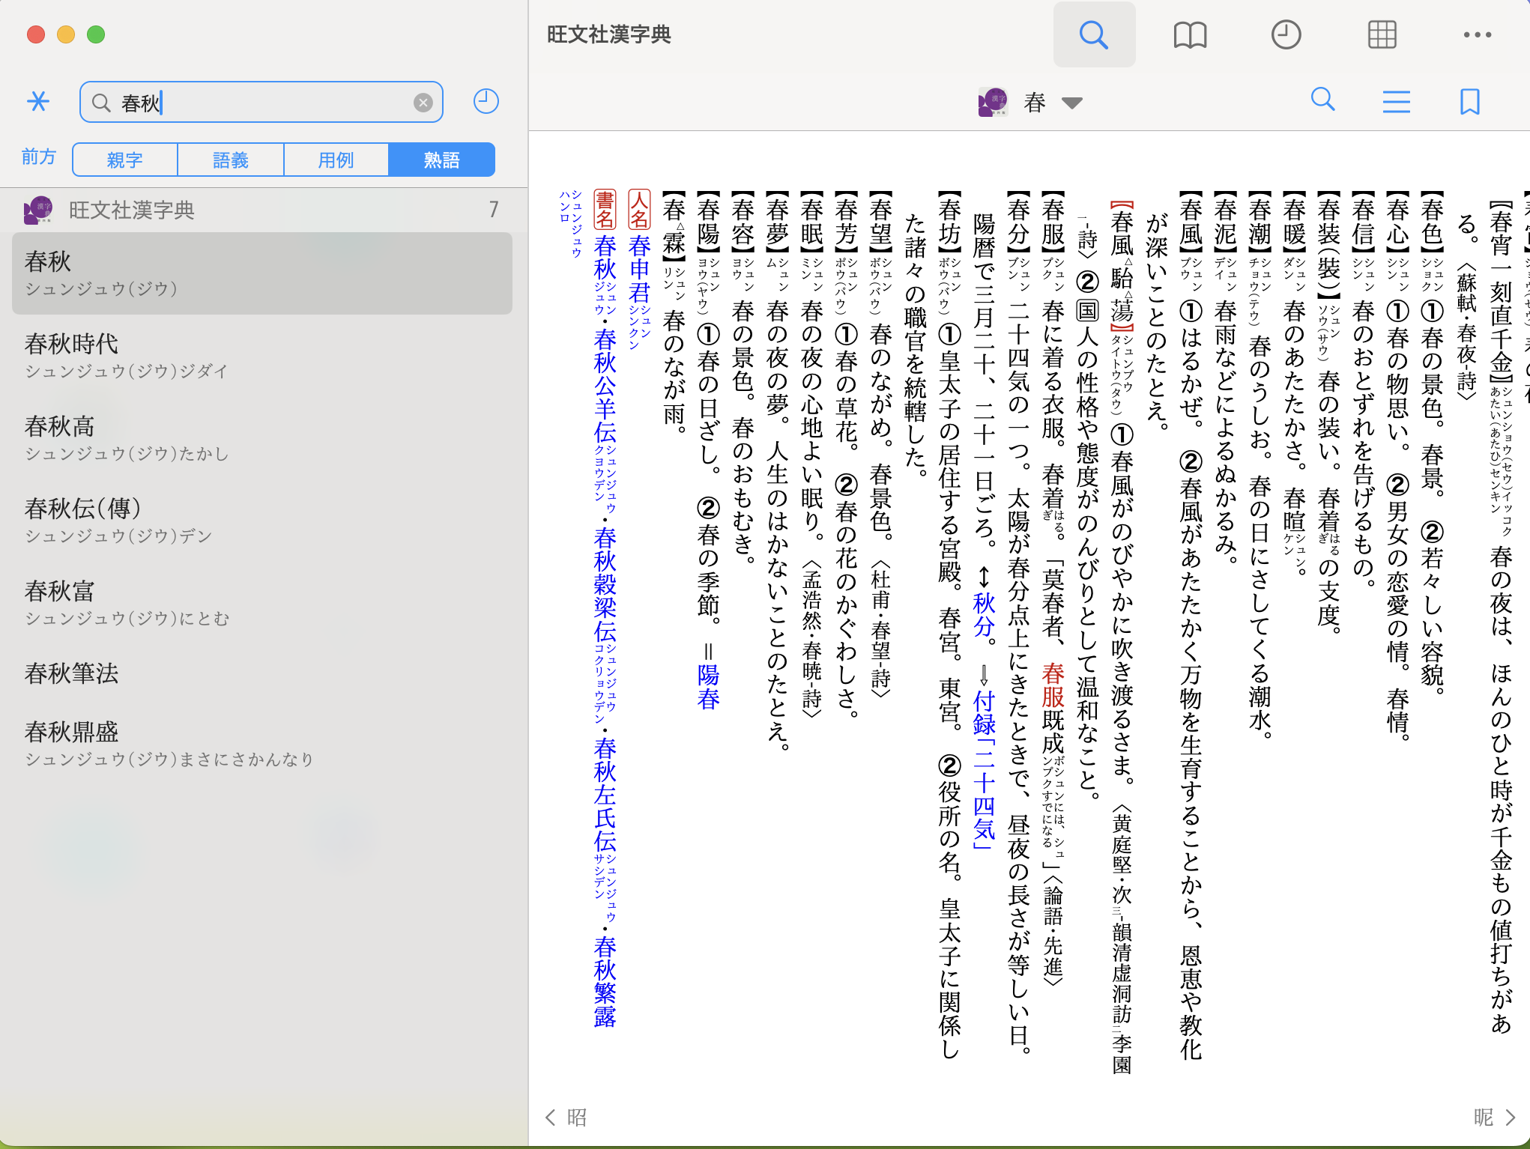Open the book contents view icon

(x=1190, y=34)
